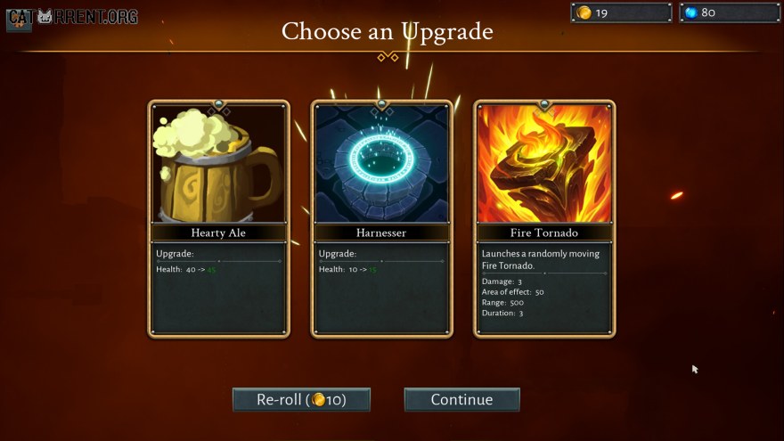Viewport: 784px width, 441px height.
Task: Select the Fire Tornado flame artwork
Action: pos(544,164)
